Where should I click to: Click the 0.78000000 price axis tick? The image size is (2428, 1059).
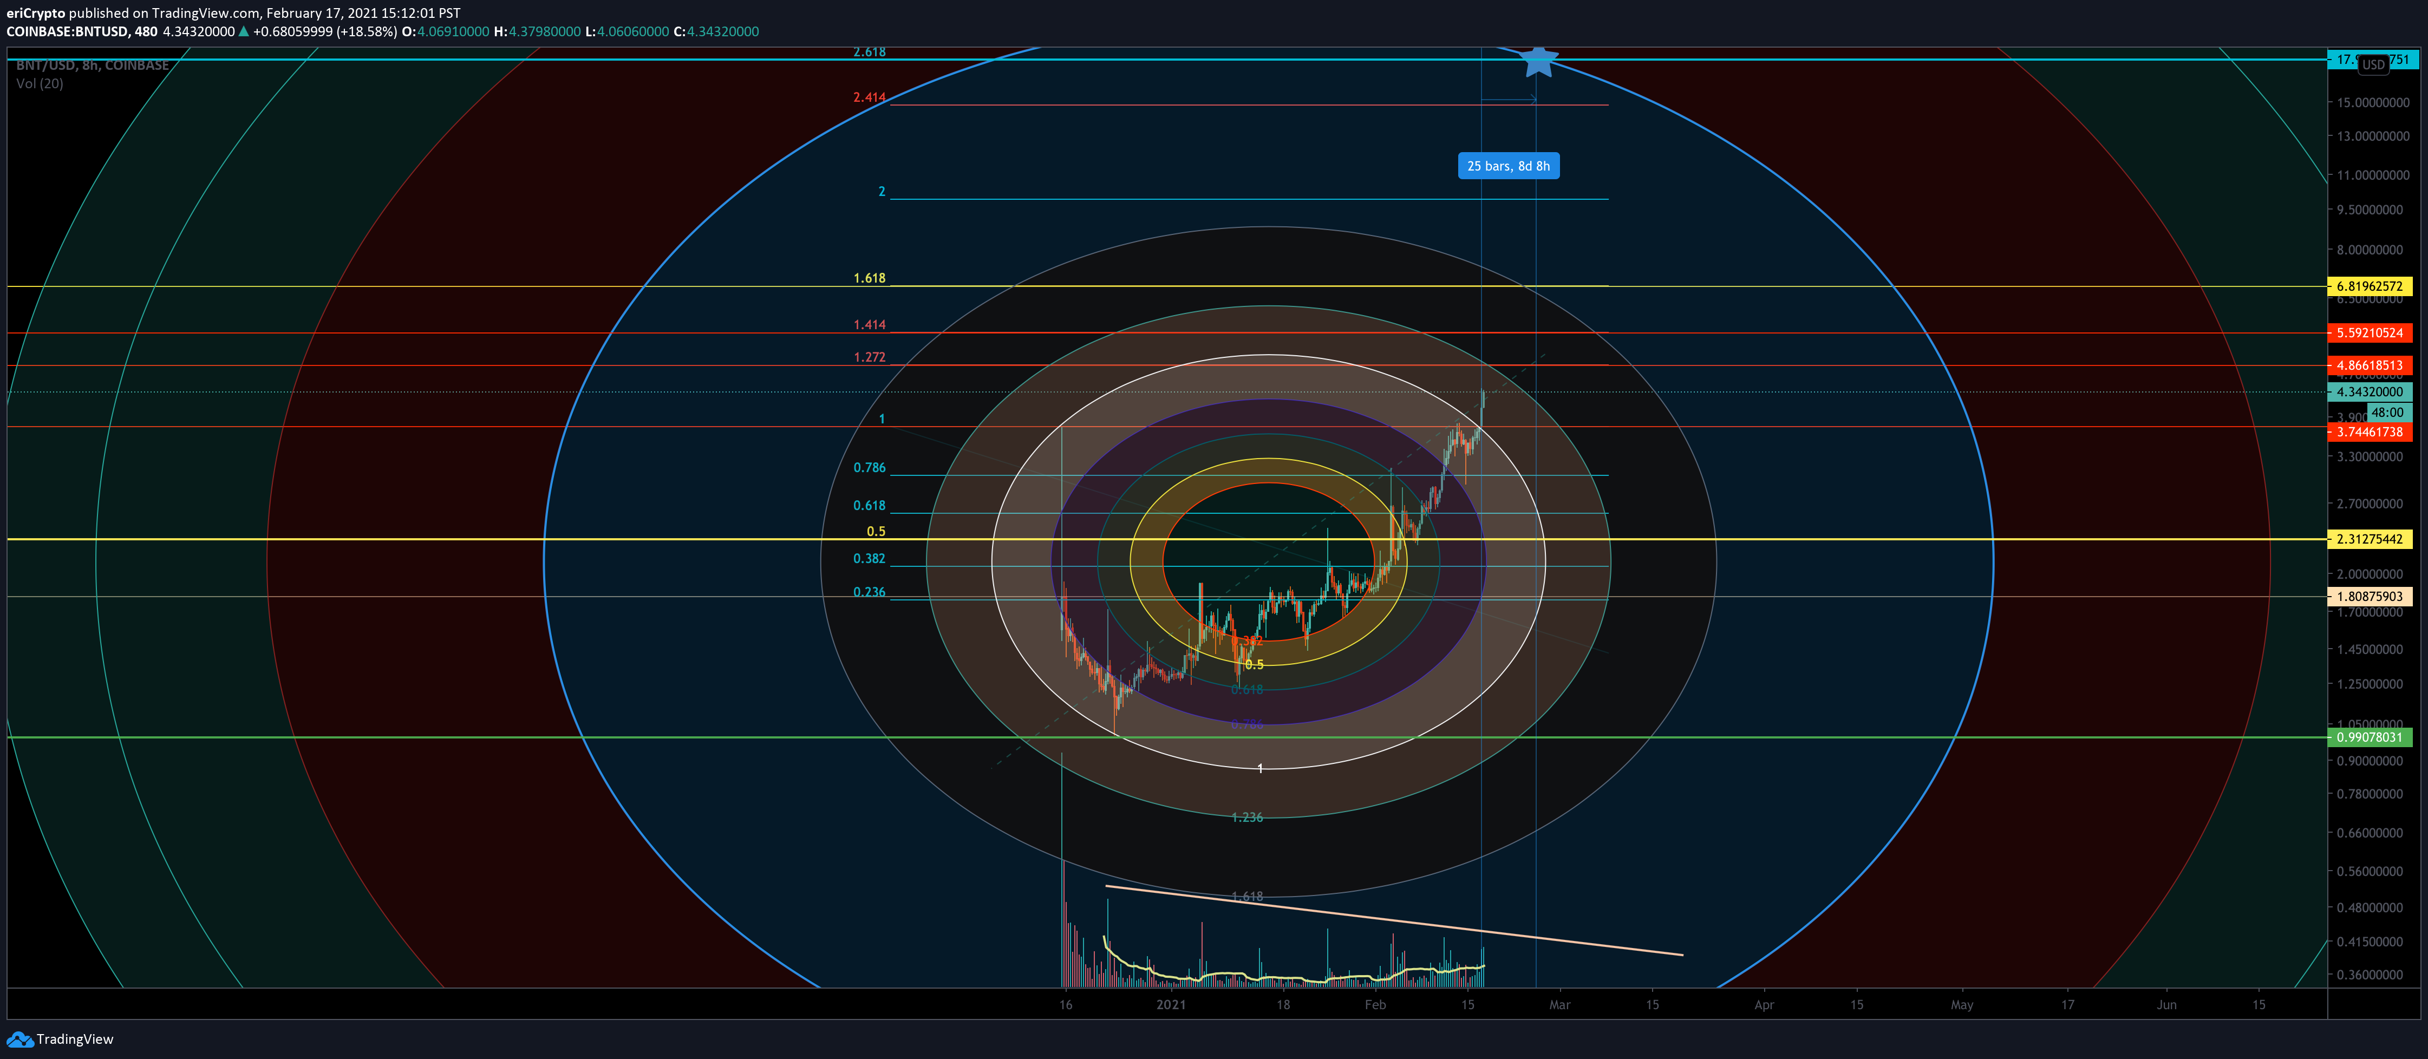(x=2370, y=794)
